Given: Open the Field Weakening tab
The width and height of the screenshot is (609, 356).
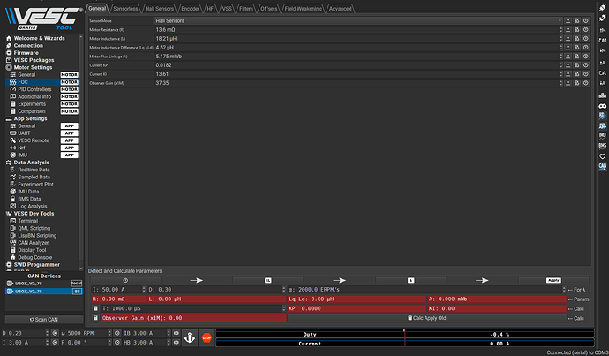Looking at the screenshot, I should pyautogui.click(x=304, y=8).
